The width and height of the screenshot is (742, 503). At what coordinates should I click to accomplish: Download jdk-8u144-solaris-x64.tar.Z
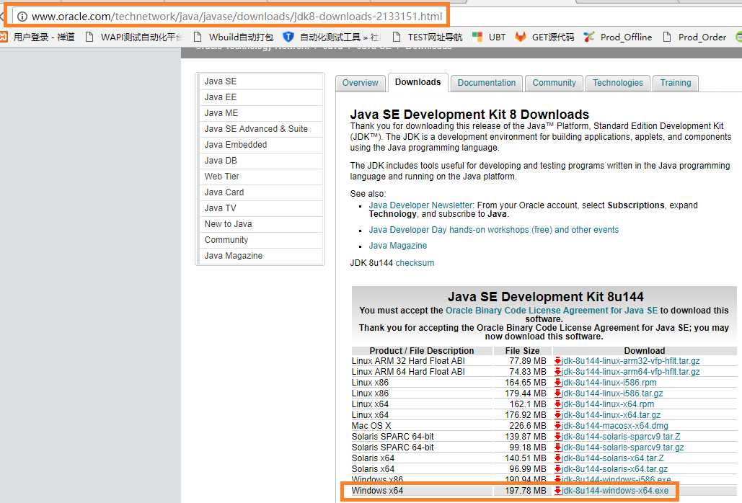pos(612,458)
